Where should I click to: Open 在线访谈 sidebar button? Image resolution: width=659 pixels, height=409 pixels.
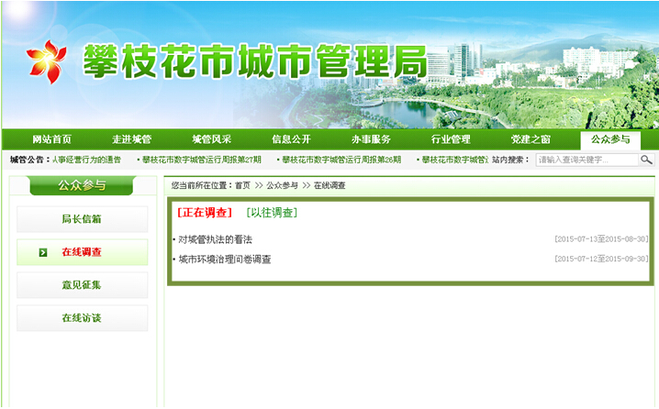82,318
